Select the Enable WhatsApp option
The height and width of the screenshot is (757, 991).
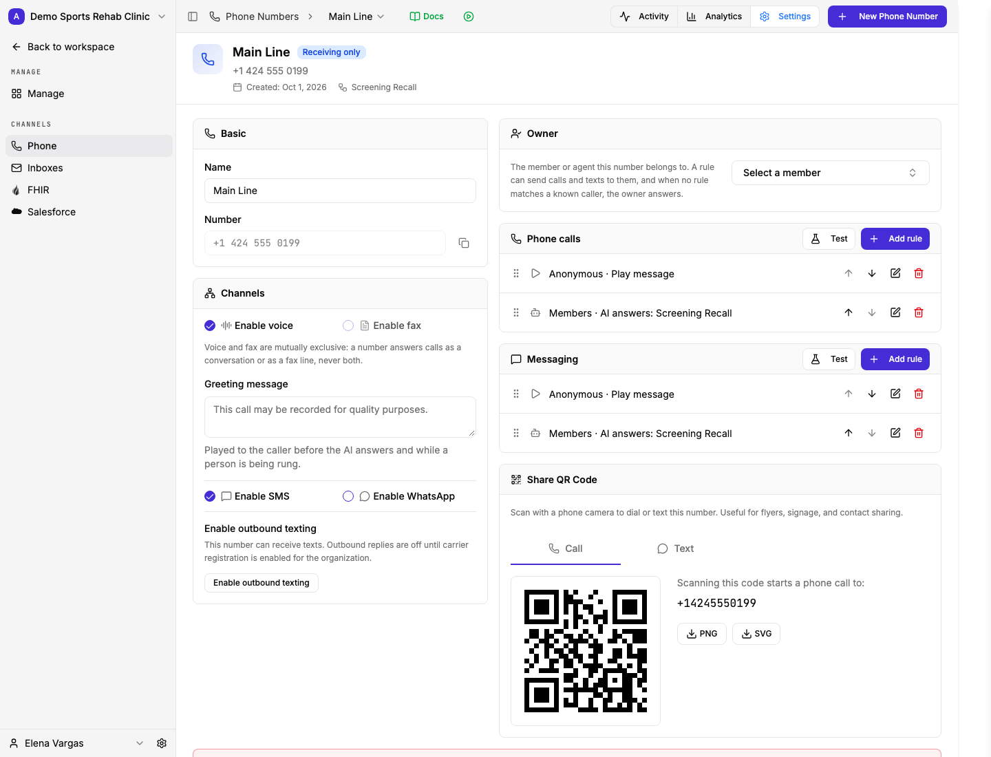click(x=348, y=496)
